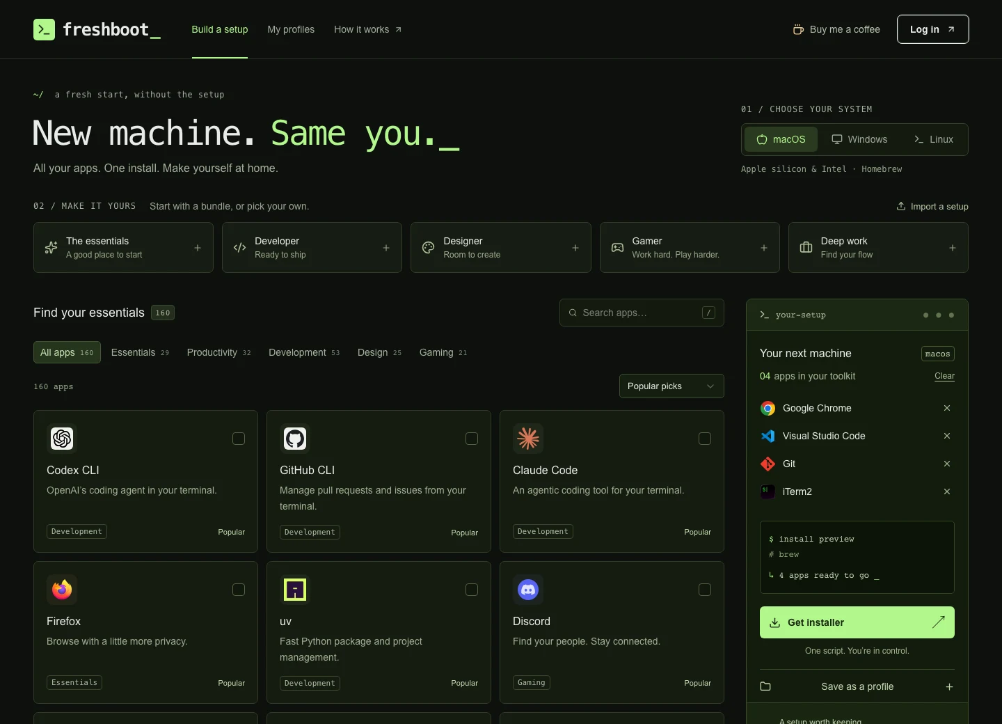Switch to the Essentials category tab

[140, 352]
